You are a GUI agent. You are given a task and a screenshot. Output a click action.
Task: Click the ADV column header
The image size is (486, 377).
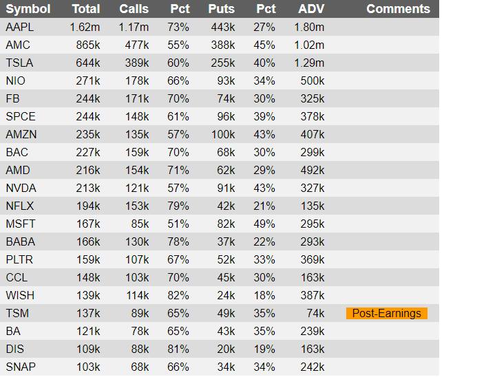point(311,9)
